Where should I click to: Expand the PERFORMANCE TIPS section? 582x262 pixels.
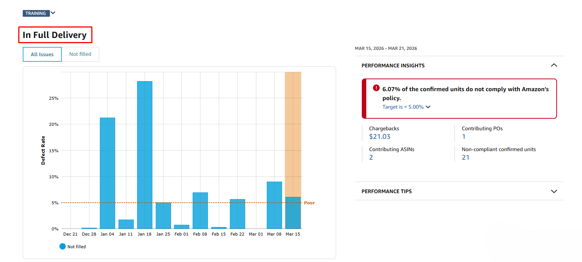tap(554, 191)
